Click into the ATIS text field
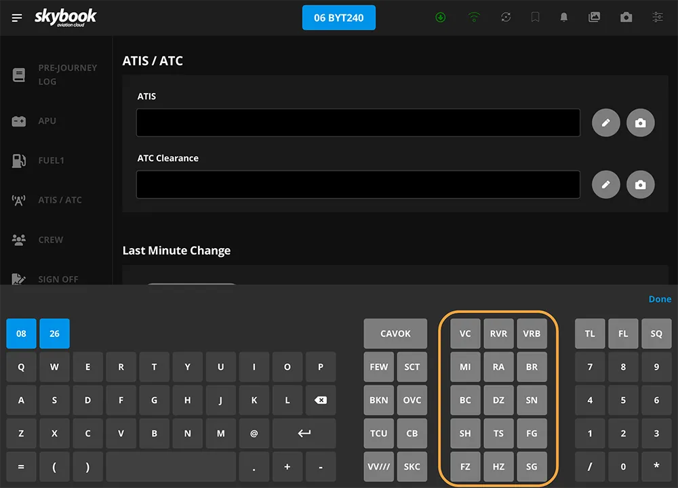Viewport: 678px width, 488px height. click(358, 123)
